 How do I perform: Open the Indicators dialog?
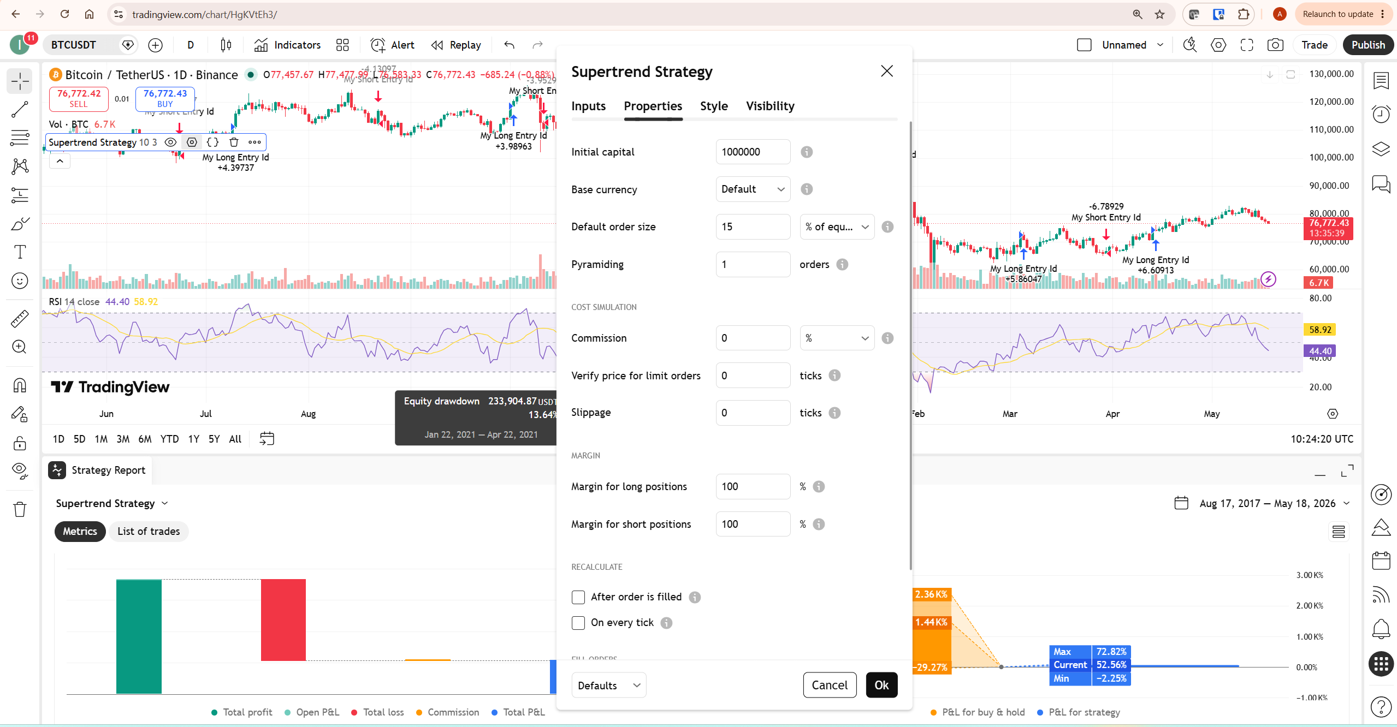(287, 45)
